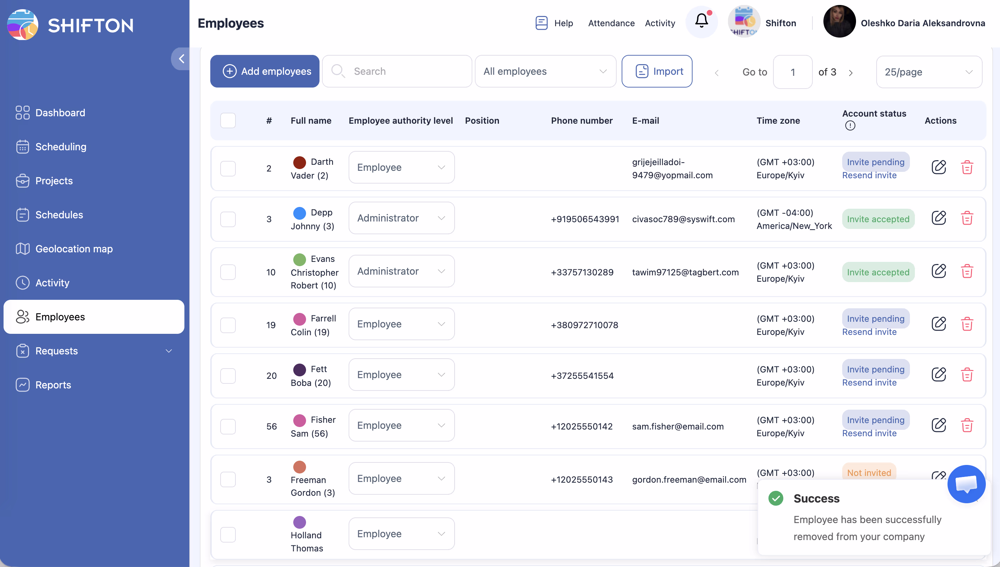Open Scheduling in the sidebar
1000x567 pixels.
pyautogui.click(x=61, y=147)
